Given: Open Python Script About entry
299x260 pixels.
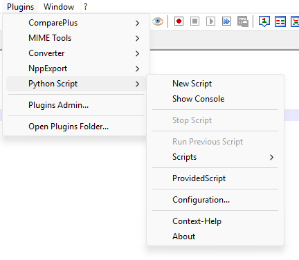Looking at the screenshot, I should (215, 236).
